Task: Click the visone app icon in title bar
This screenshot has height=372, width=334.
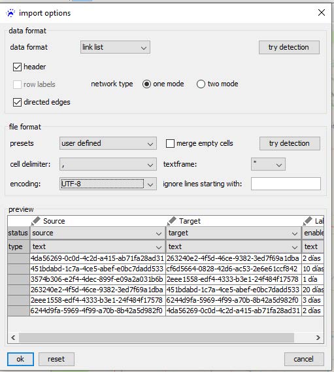Action: [10, 13]
